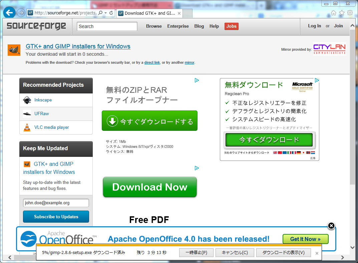358x263 pixels.
Task: Open the Blog menu item
Action: [x=199, y=26]
